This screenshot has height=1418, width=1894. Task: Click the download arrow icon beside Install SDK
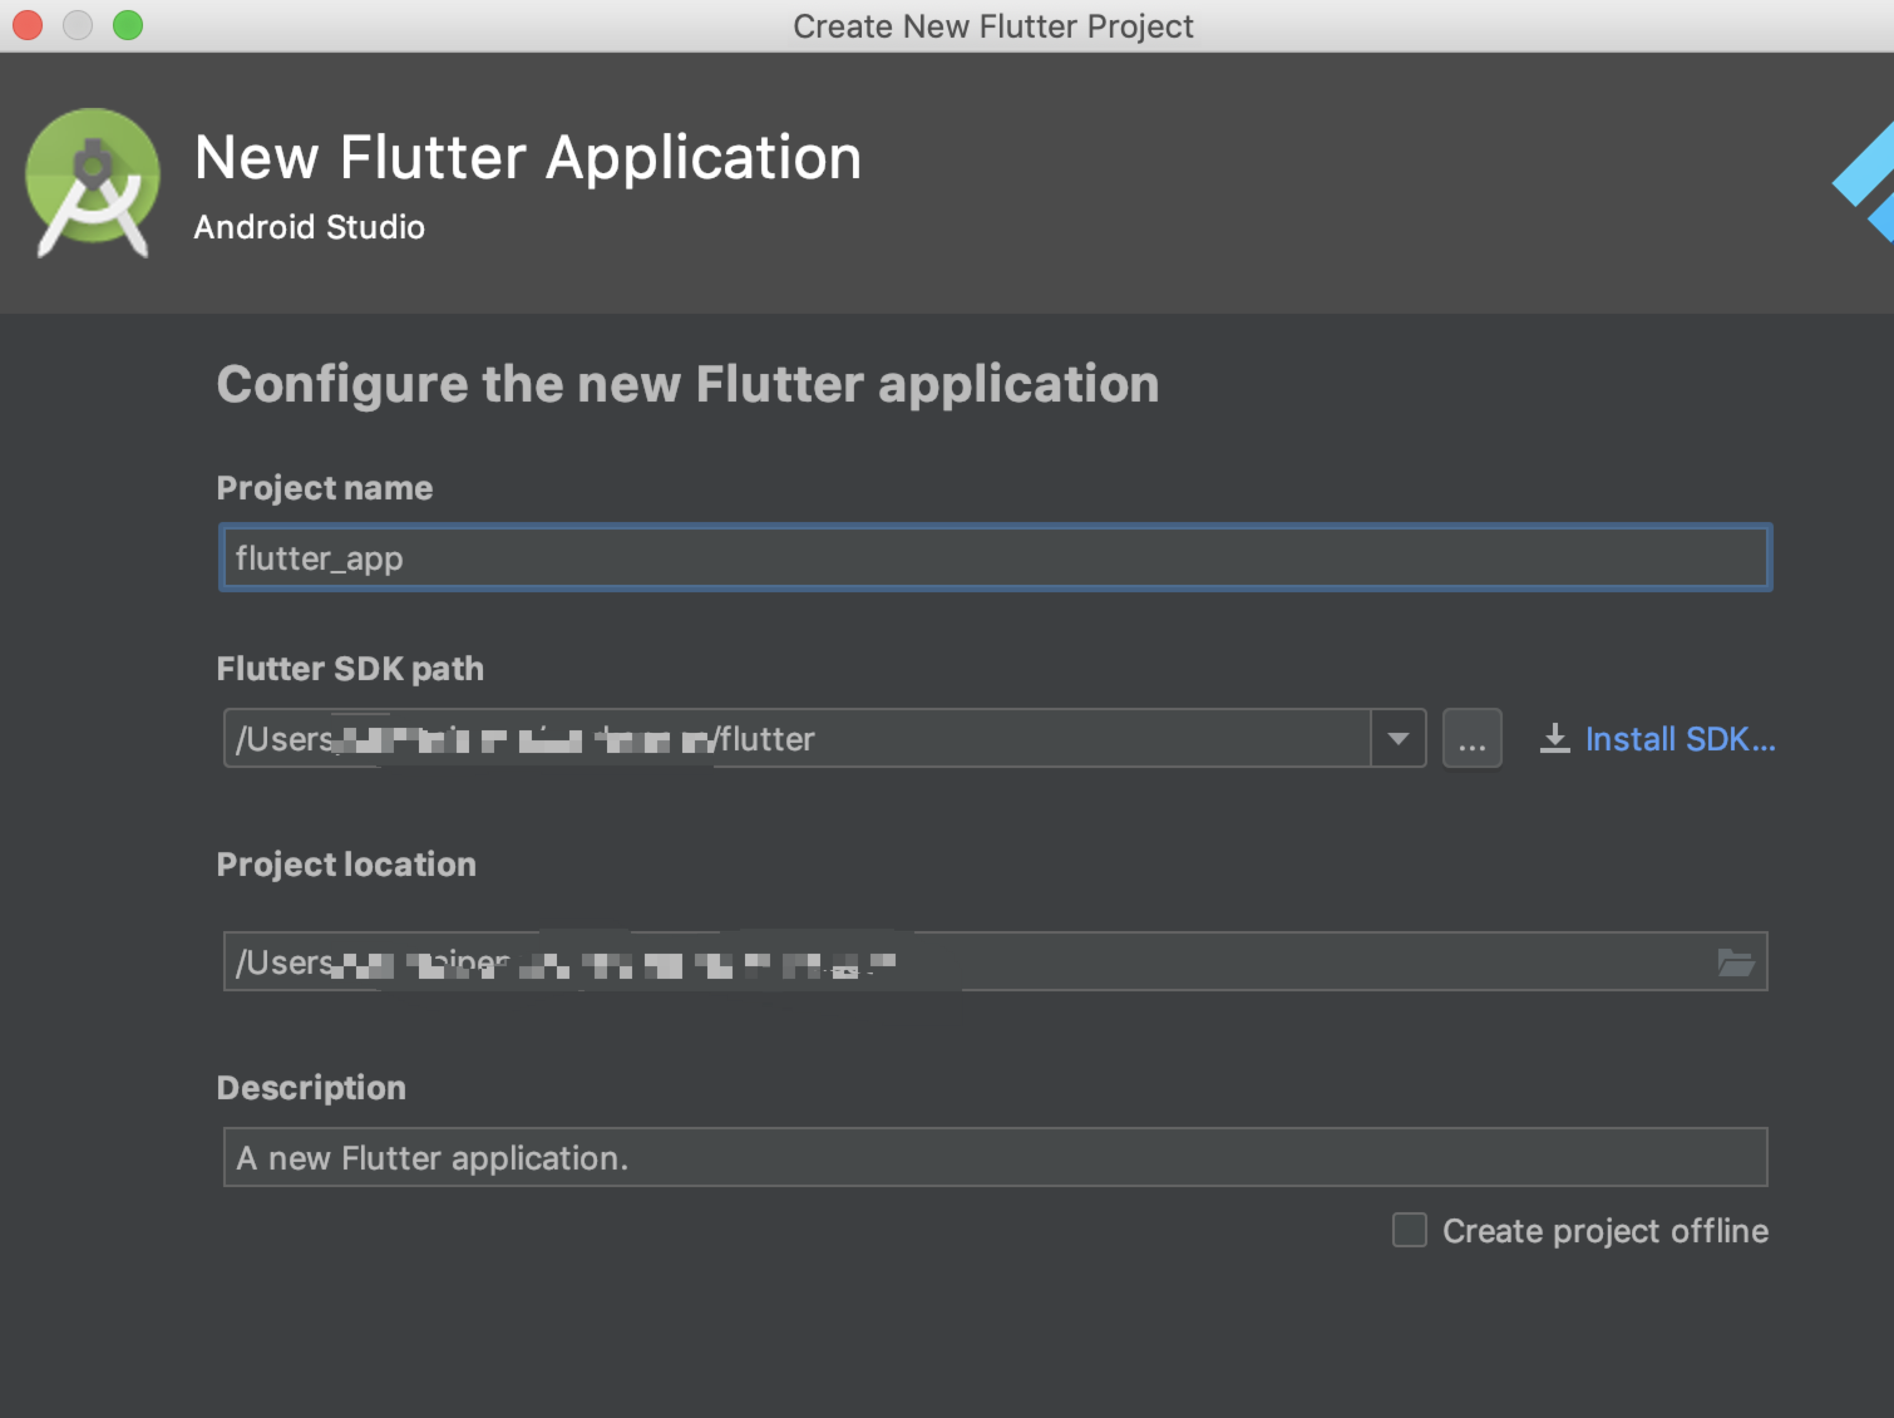(1554, 738)
